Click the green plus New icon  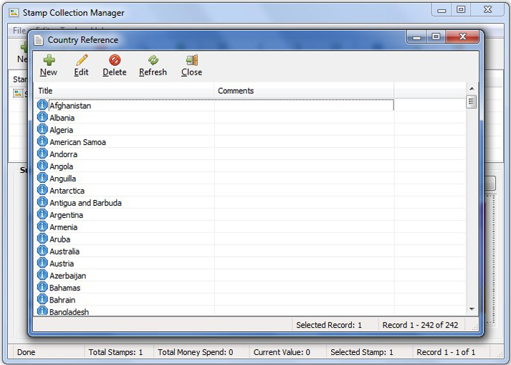pyautogui.click(x=49, y=60)
